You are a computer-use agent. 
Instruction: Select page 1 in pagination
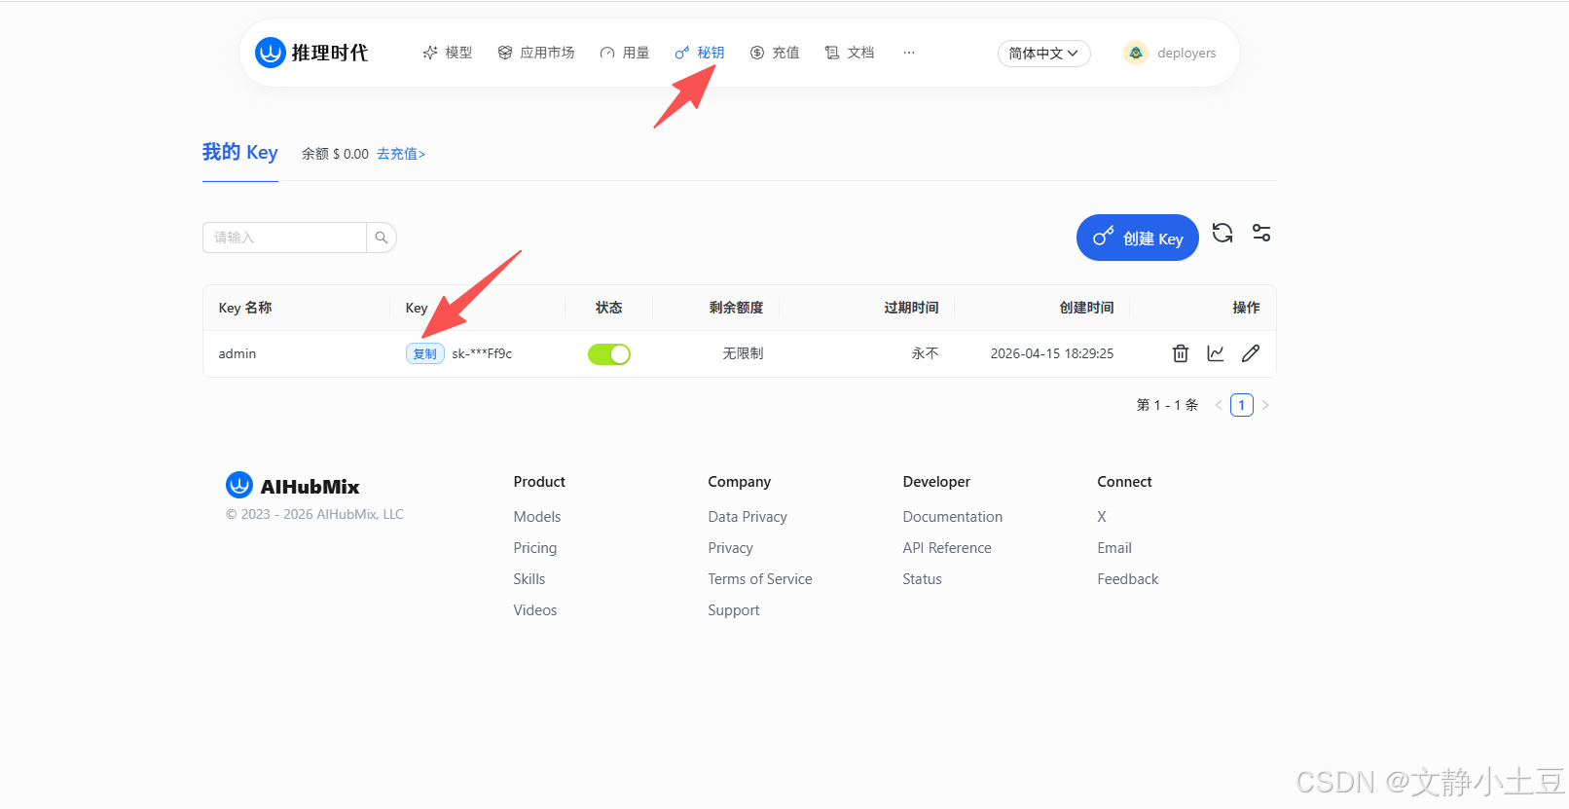pyautogui.click(x=1242, y=405)
